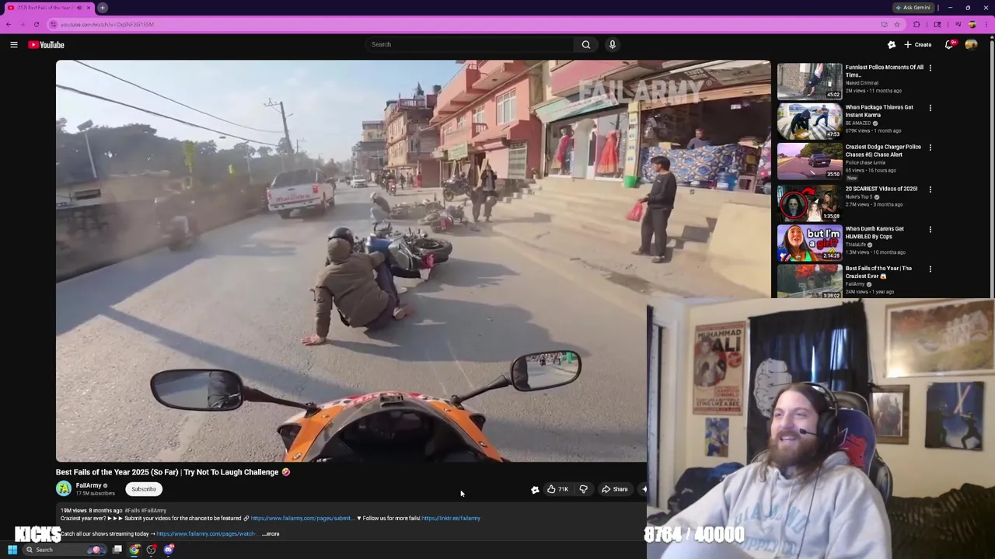
Task: Open options menu for Package Thieves video
Action: coord(930,108)
